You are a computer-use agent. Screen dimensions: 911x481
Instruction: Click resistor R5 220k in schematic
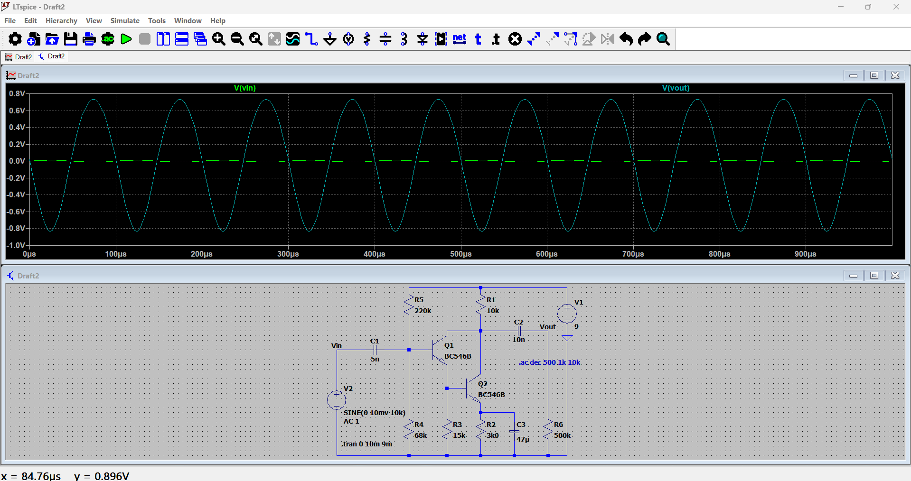[409, 305]
